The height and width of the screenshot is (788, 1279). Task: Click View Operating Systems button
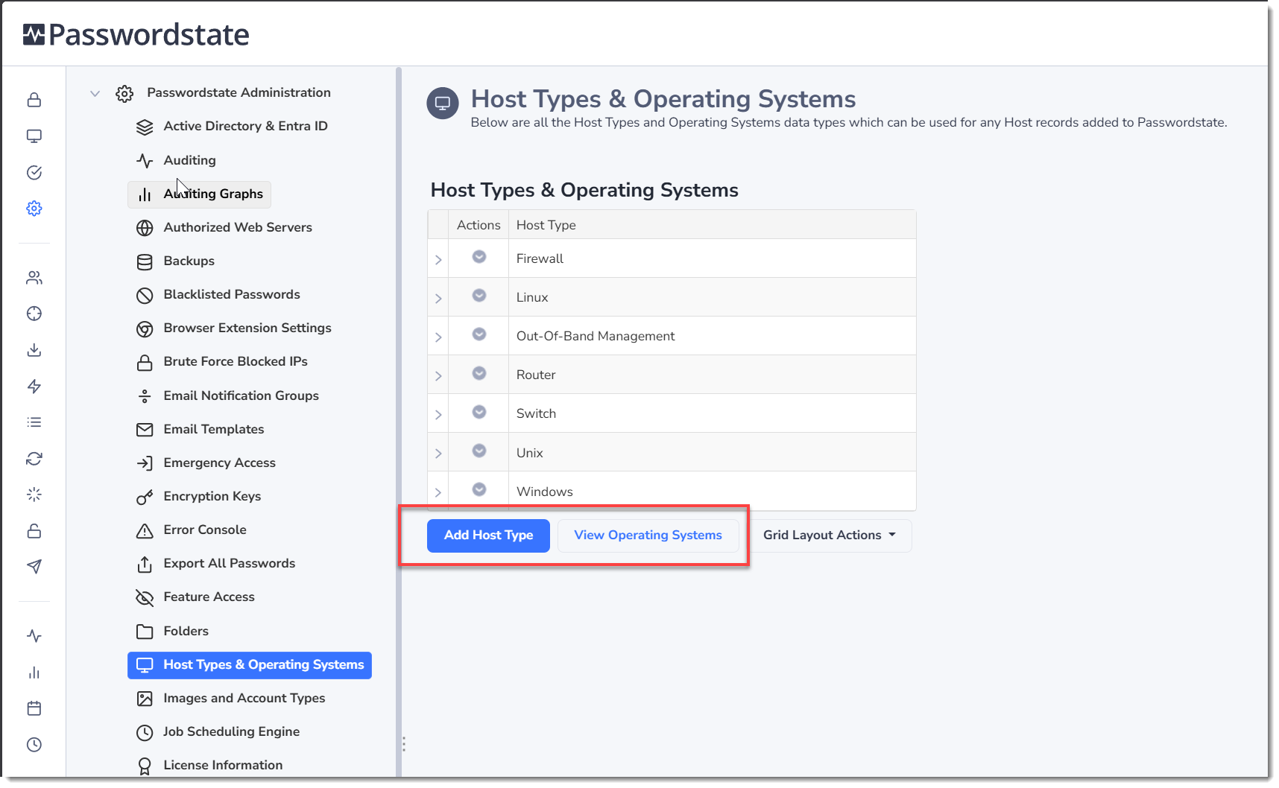[648, 536]
